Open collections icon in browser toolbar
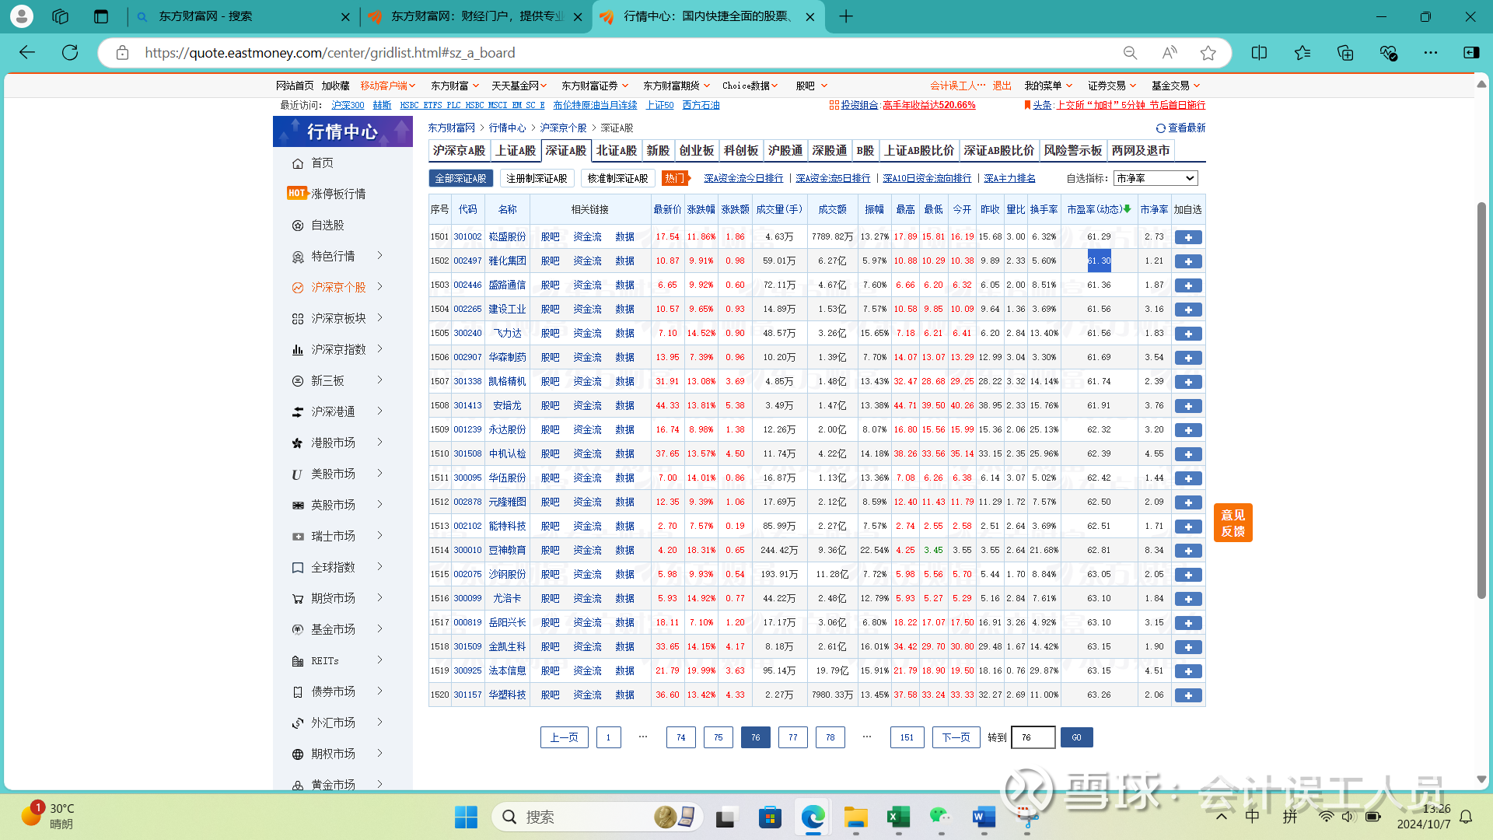 1345,52
